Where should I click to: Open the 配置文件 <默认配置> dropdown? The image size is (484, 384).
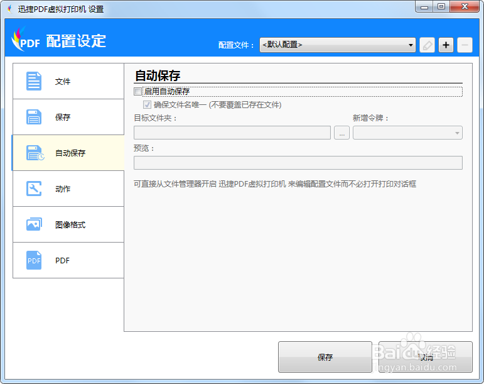click(x=337, y=45)
